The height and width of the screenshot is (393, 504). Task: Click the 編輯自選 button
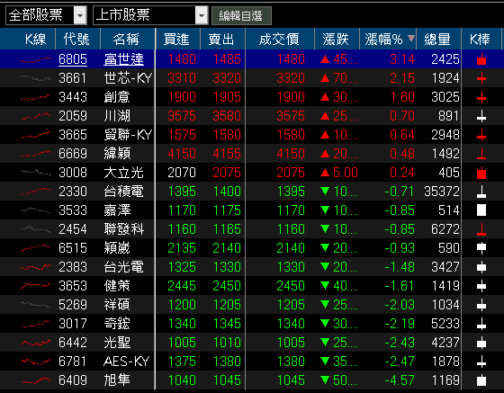click(x=241, y=15)
